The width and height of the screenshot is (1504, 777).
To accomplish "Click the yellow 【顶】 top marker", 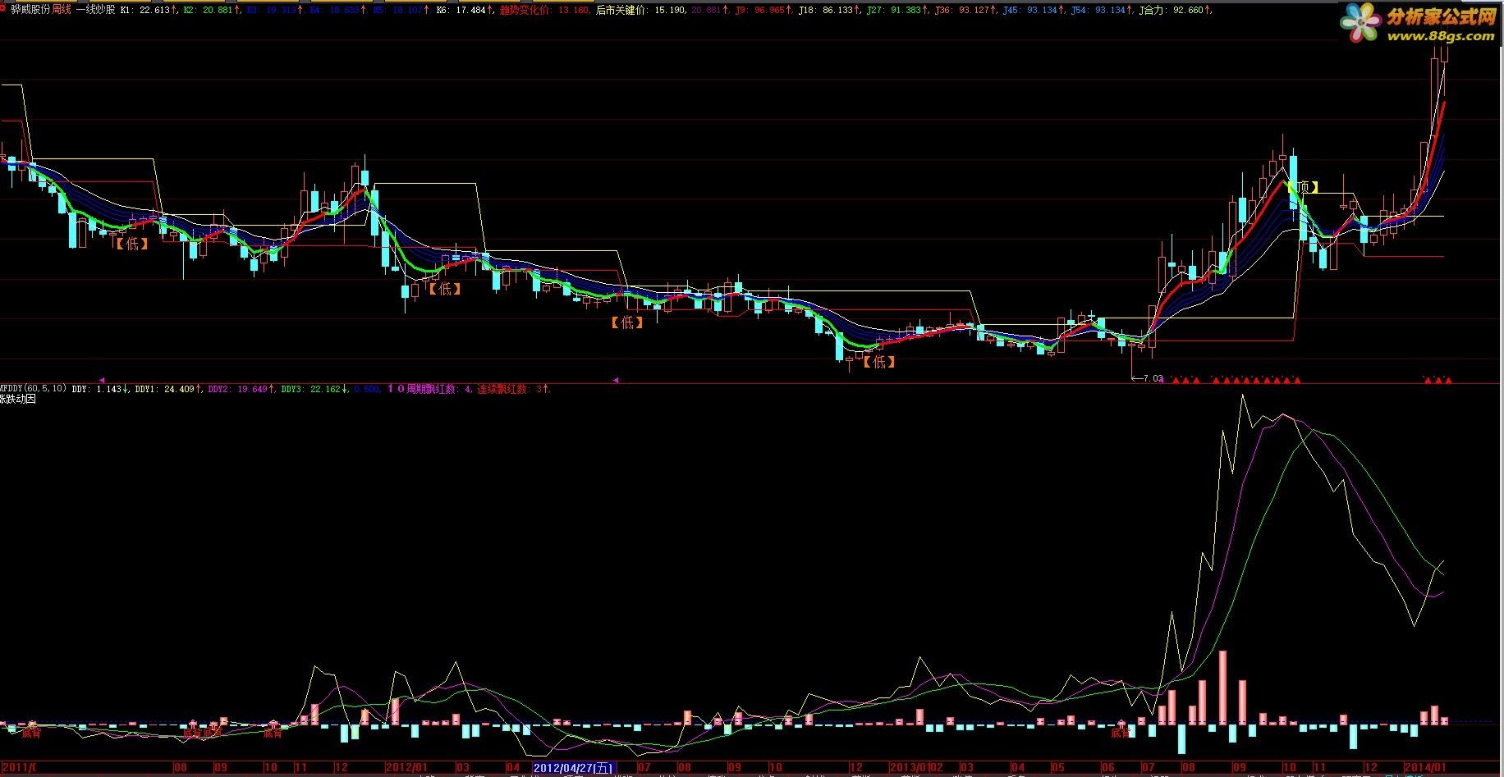I will [1303, 187].
